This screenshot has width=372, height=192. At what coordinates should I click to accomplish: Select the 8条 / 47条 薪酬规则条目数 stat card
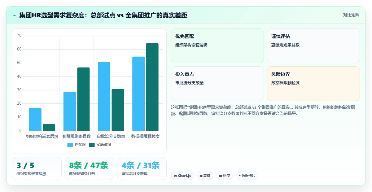click(x=89, y=168)
